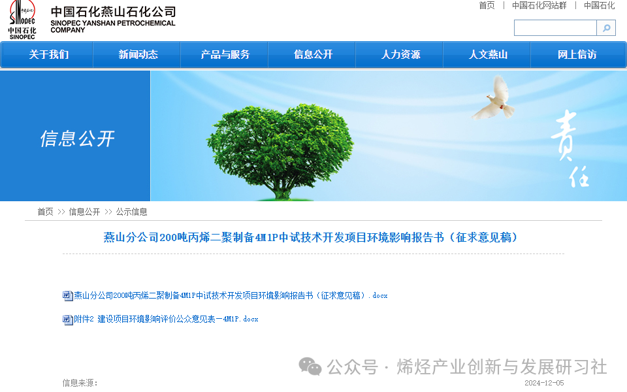Click the 首页 link at top right
This screenshot has width=627, height=392.
pos(487,5)
